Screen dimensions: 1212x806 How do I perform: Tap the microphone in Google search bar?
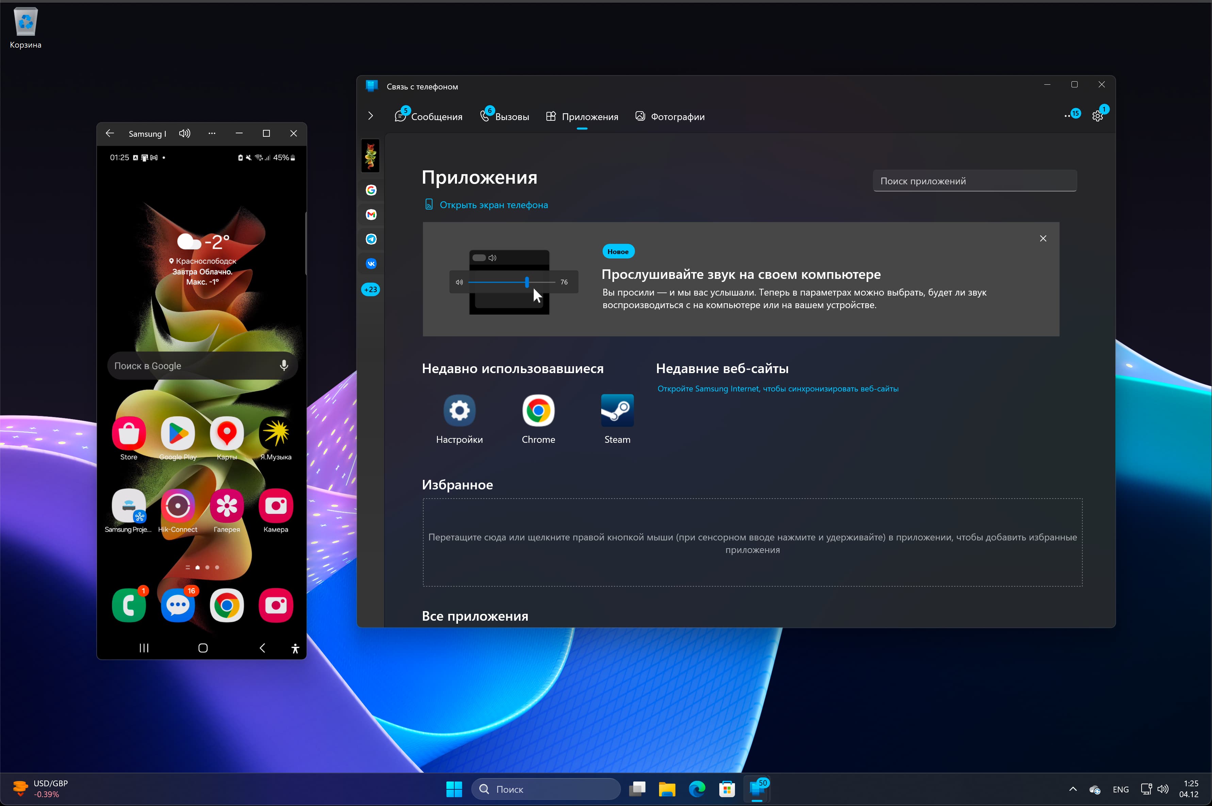pyautogui.click(x=284, y=366)
